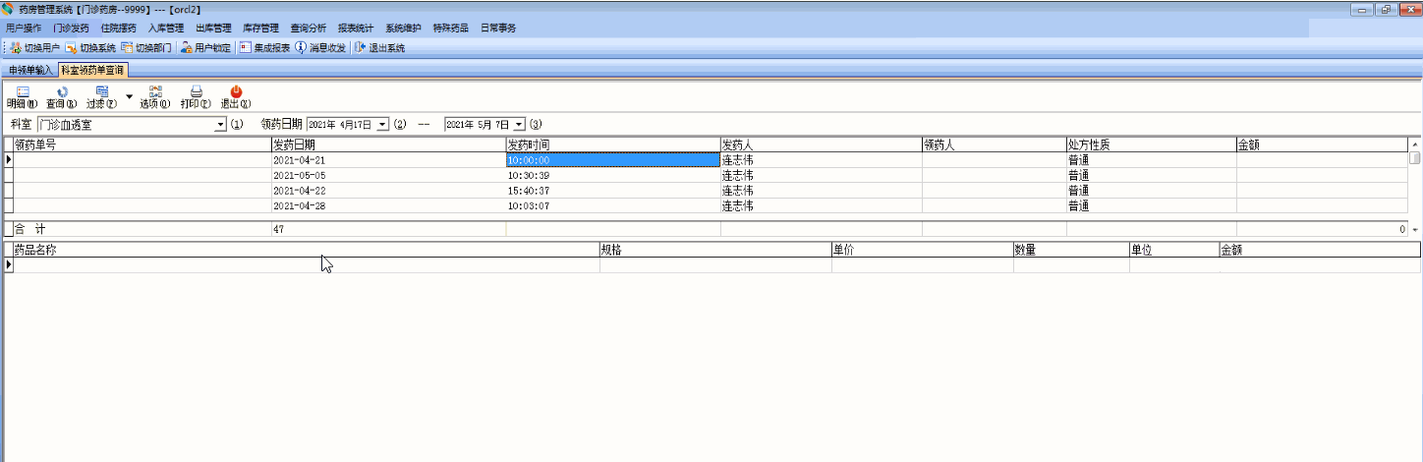The image size is (1423, 462).
Task: Click the 切换用户 toolbar button
Action: (x=35, y=47)
